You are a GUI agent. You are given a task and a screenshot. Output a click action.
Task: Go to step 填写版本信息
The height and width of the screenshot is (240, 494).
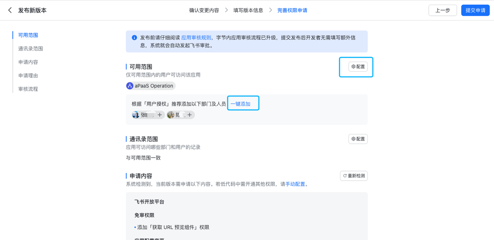248,10
